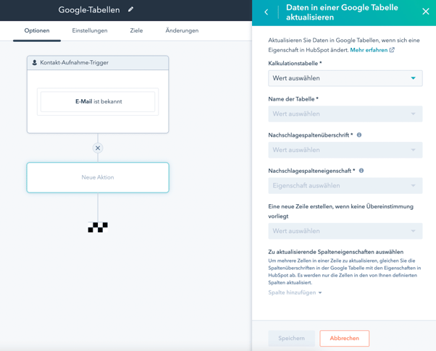
Task: Open the Eine neue Zeile erstellen dropdown
Action: [345, 231]
